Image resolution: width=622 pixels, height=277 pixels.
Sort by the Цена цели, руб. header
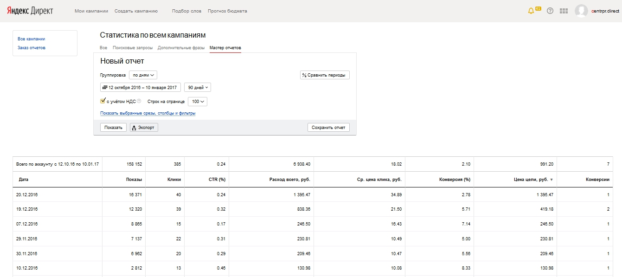pyautogui.click(x=531, y=180)
